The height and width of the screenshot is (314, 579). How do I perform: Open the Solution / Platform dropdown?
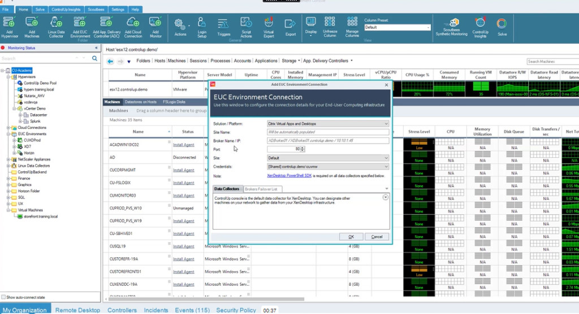328,124
